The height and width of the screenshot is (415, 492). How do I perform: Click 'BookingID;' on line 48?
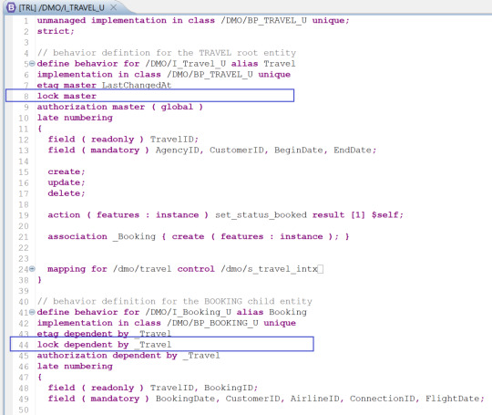[231, 388]
